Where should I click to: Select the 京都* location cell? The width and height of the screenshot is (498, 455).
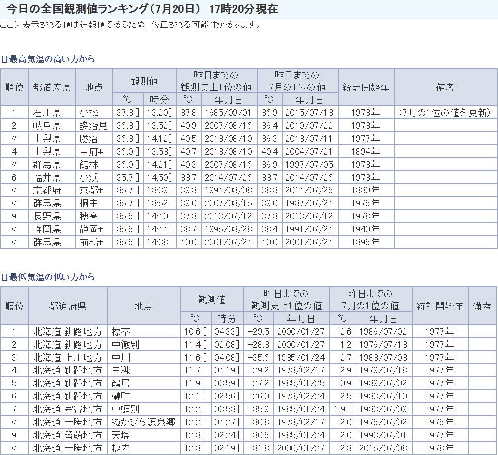91,190
